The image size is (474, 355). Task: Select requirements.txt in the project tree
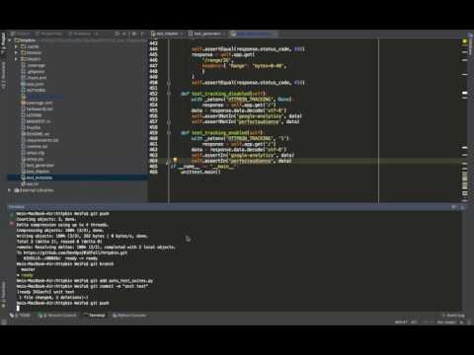tap(39, 140)
